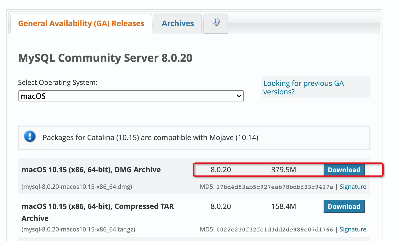Screen dimensions: 407x241
Task: Click the info "i" icon tab
Action: pyautogui.click(x=215, y=23)
